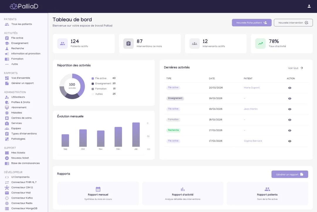317x212 pixels.
Task: Click the Maladies virus icon
Action: (7, 113)
